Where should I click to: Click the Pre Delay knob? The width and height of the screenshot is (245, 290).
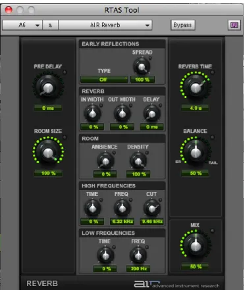48,87
